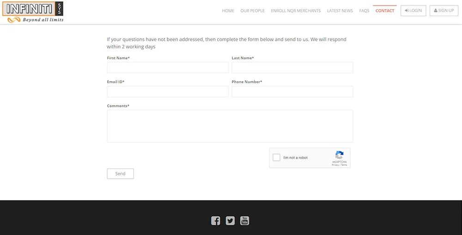462x235 pixels.
Task: Click the Sign Up button
Action: click(x=444, y=11)
